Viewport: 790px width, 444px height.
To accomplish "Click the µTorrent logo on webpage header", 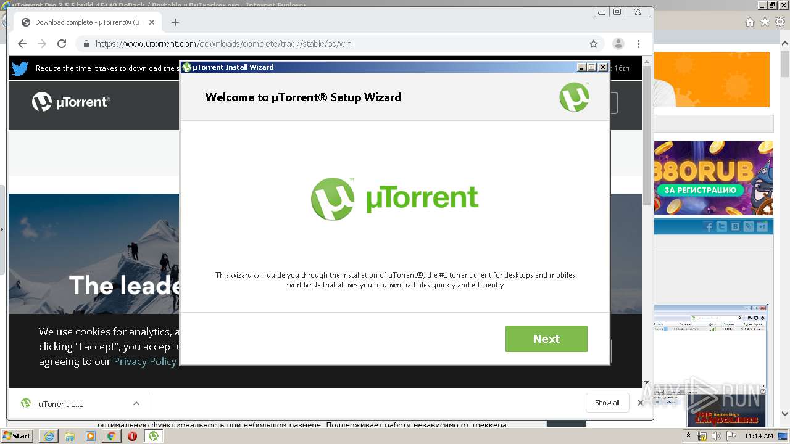I will [x=71, y=102].
